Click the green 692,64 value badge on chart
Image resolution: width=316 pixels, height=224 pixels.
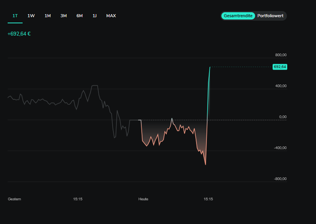click(280, 67)
